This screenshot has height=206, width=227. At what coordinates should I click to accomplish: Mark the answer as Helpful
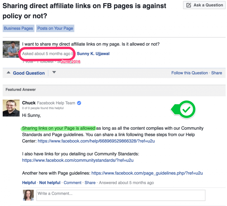pyautogui.click(x=29, y=183)
